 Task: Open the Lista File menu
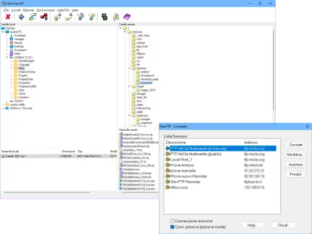tap(63, 10)
